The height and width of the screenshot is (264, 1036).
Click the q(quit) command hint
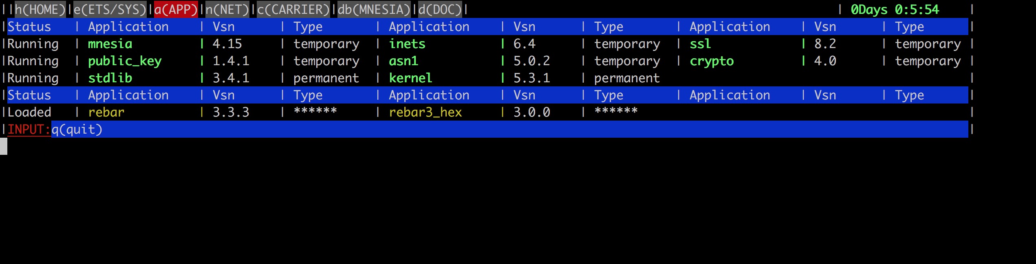[77, 129]
